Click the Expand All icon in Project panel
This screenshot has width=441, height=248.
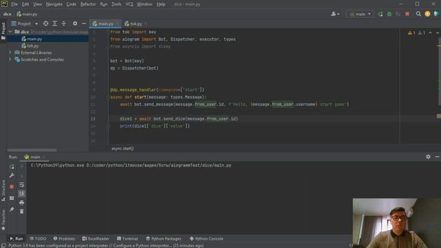pyautogui.click(x=55, y=23)
